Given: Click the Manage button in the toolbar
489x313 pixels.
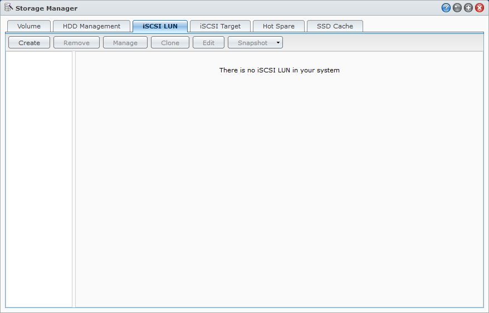Looking at the screenshot, I should 125,43.
